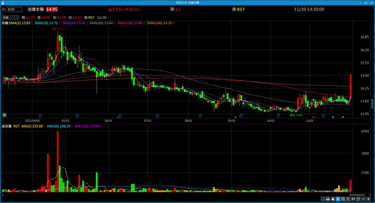Open the 日線 period dropdown

coord(10,17)
